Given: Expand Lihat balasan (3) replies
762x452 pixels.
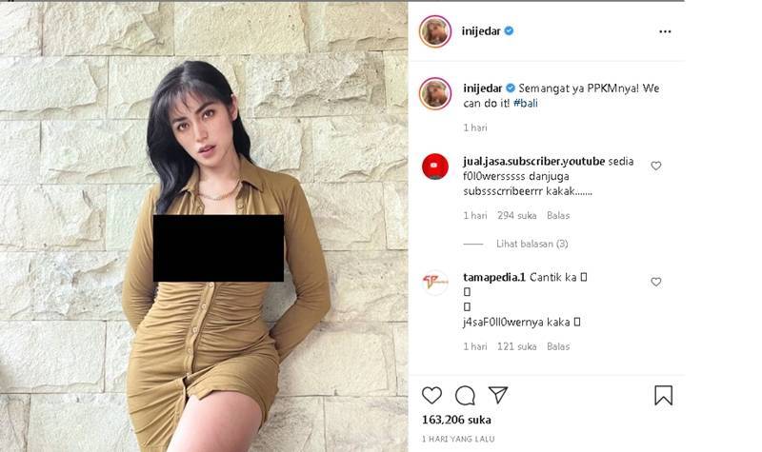Looking at the screenshot, I should click(532, 244).
